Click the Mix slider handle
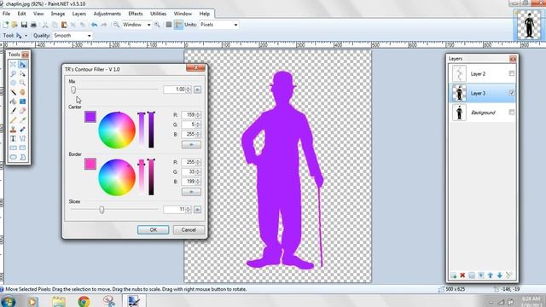The height and width of the screenshot is (307, 546). pos(73,90)
